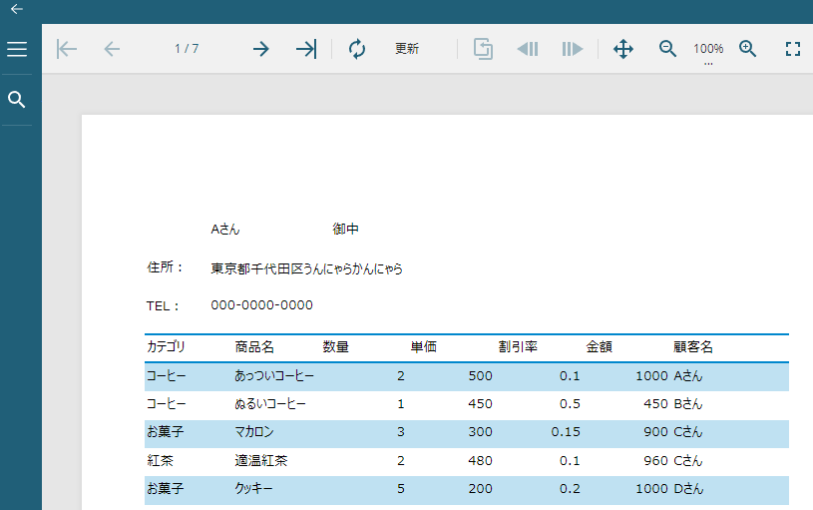Screen dimensions: 813x510
Task: Go to the next page
Action: [261, 49]
